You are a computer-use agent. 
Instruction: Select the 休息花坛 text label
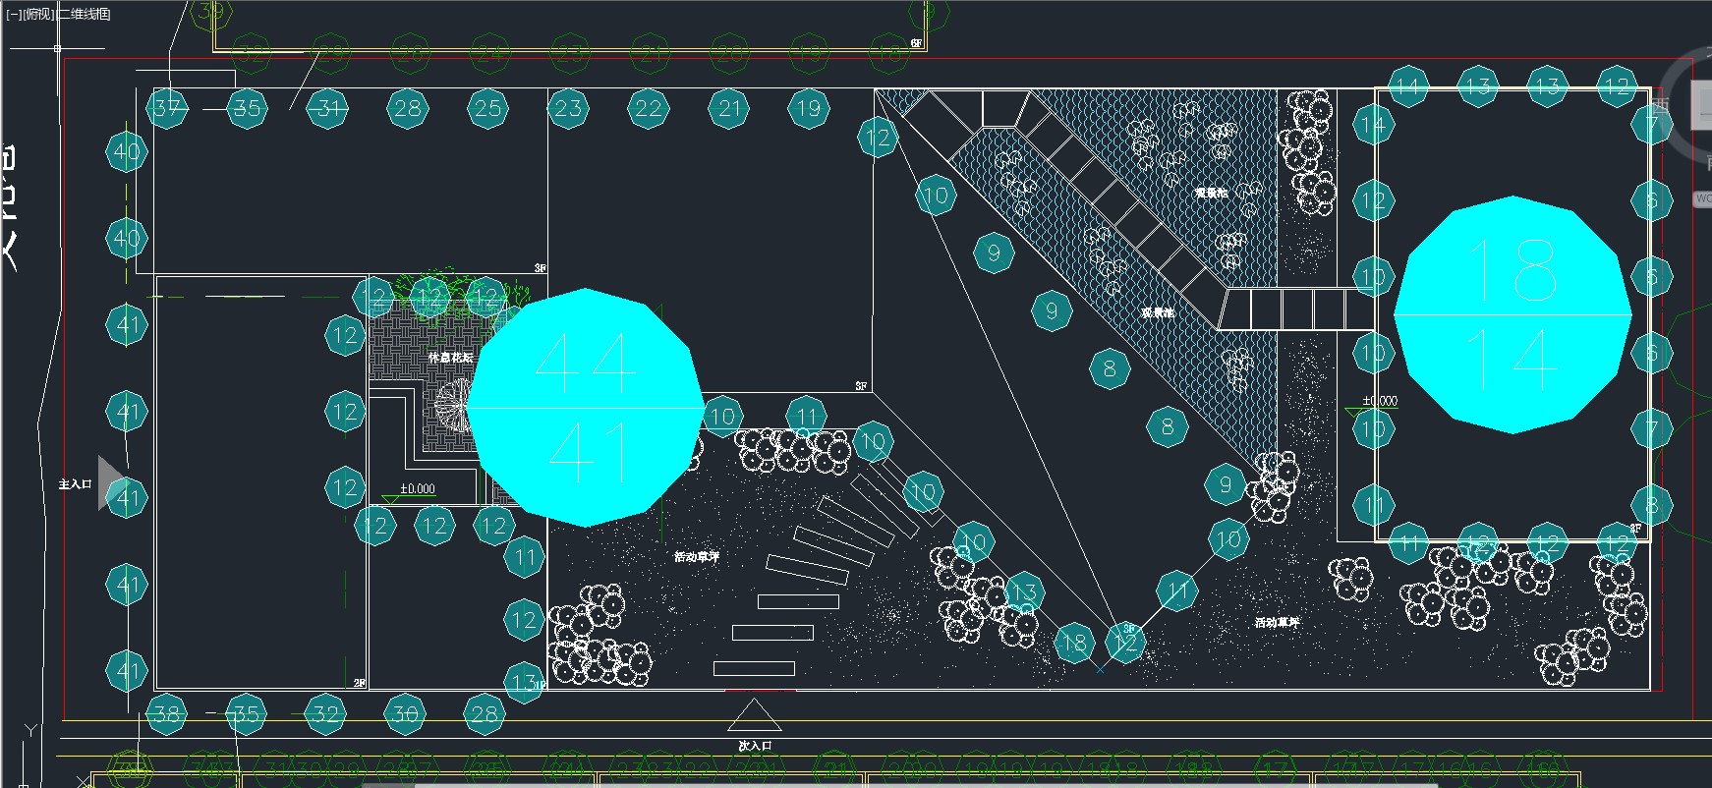click(450, 358)
